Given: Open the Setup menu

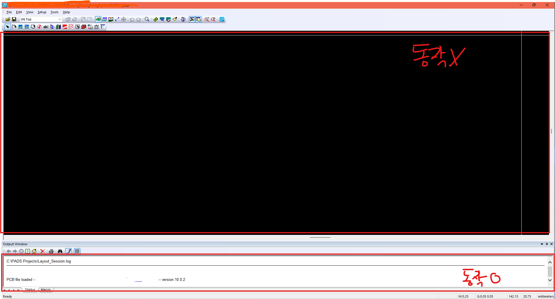Looking at the screenshot, I should (x=42, y=12).
